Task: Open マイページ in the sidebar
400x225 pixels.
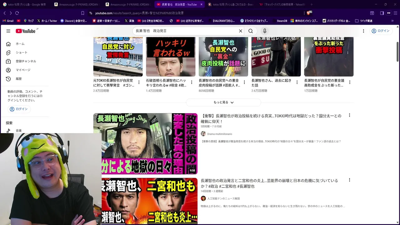Action: tap(23, 70)
